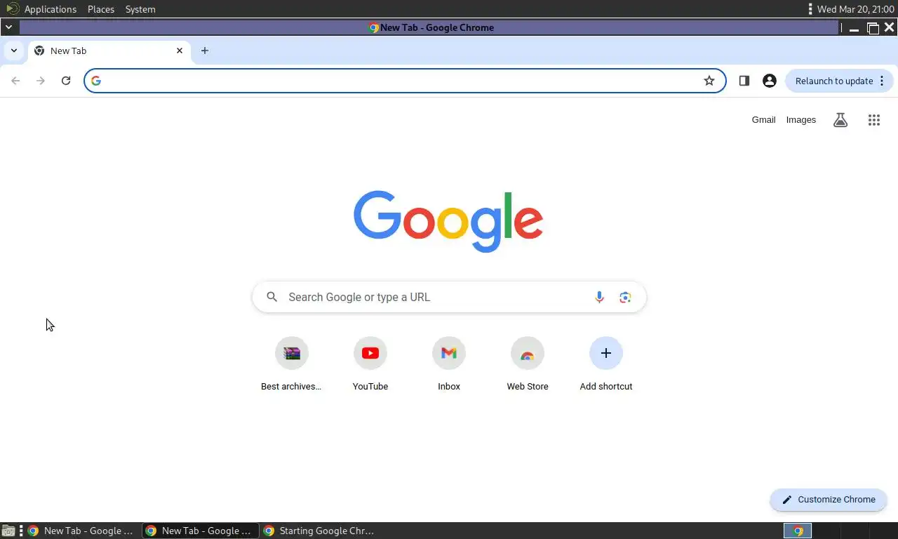
Task: Click the browser forward arrow
Action: pos(41,81)
